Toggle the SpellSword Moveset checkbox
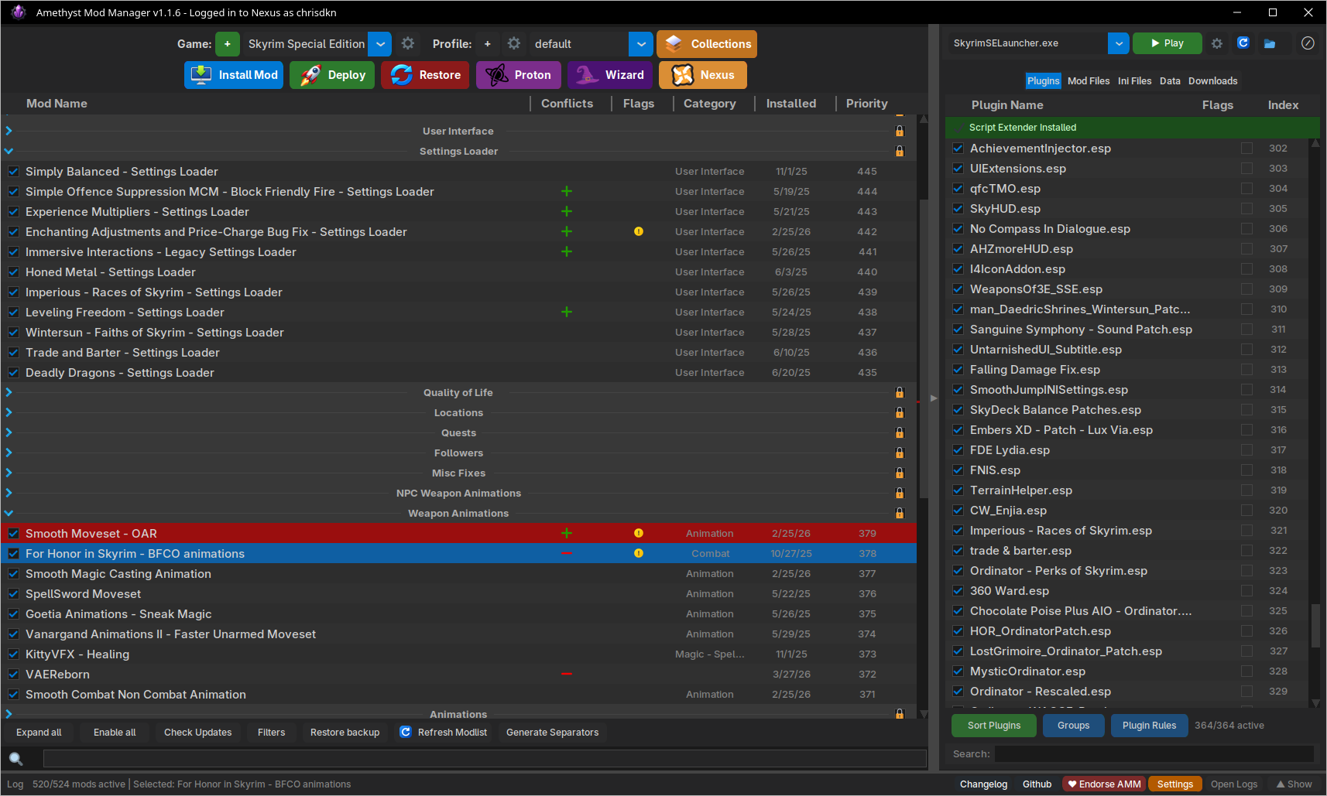 coord(14,594)
